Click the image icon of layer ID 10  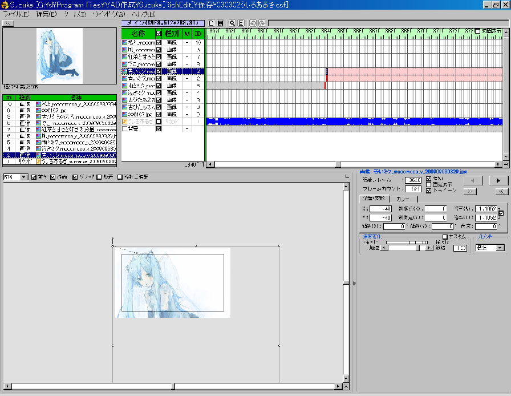[x=124, y=42]
